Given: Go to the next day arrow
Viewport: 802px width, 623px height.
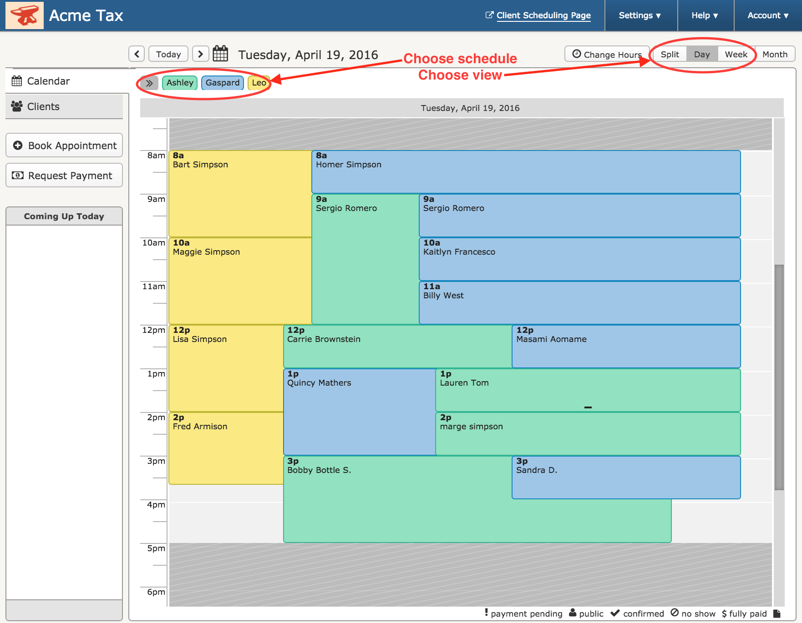Looking at the screenshot, I should tap(200, 54).
